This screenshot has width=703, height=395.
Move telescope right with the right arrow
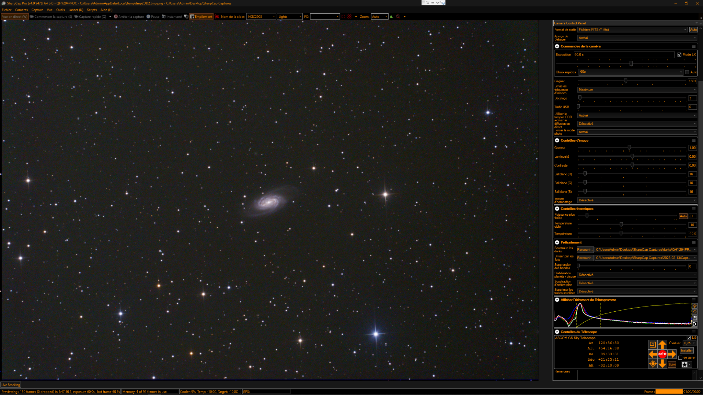point(672,354)
